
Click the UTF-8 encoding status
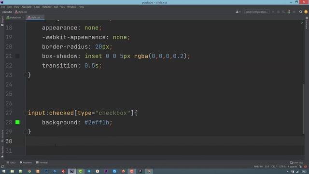(282, 167)
